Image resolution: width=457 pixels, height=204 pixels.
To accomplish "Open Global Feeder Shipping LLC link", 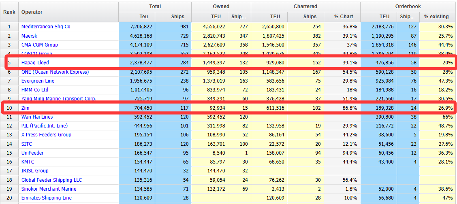I will tap(51, 180).
